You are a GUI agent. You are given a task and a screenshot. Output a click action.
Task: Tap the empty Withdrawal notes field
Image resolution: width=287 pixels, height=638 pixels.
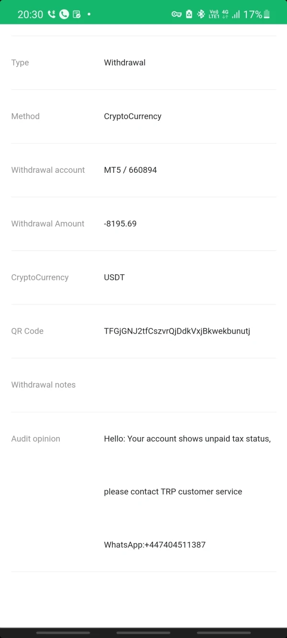coord(190,385)
